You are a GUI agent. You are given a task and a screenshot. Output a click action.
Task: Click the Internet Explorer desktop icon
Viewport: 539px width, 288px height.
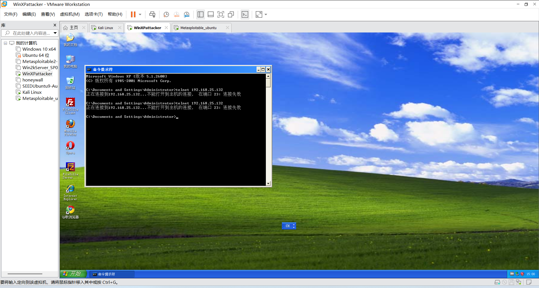pos(70,193)
